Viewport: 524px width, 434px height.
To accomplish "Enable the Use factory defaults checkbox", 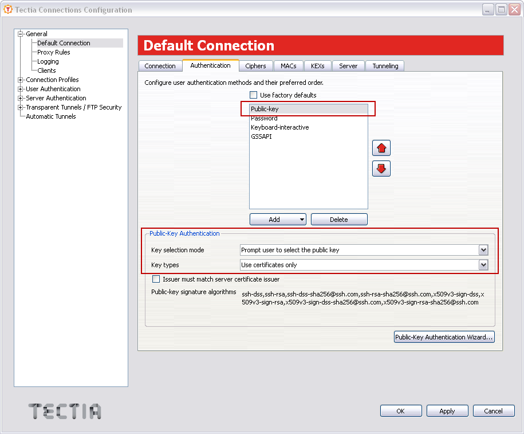I will coord(253,95).
